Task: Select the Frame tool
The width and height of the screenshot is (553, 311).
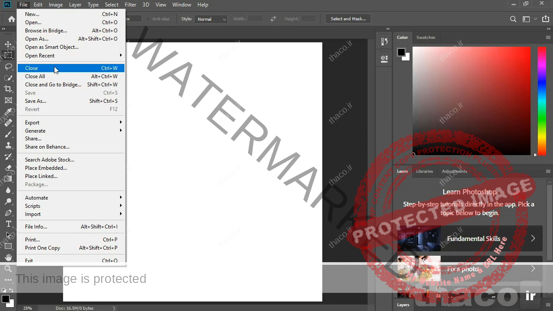Action: [8, 100]
